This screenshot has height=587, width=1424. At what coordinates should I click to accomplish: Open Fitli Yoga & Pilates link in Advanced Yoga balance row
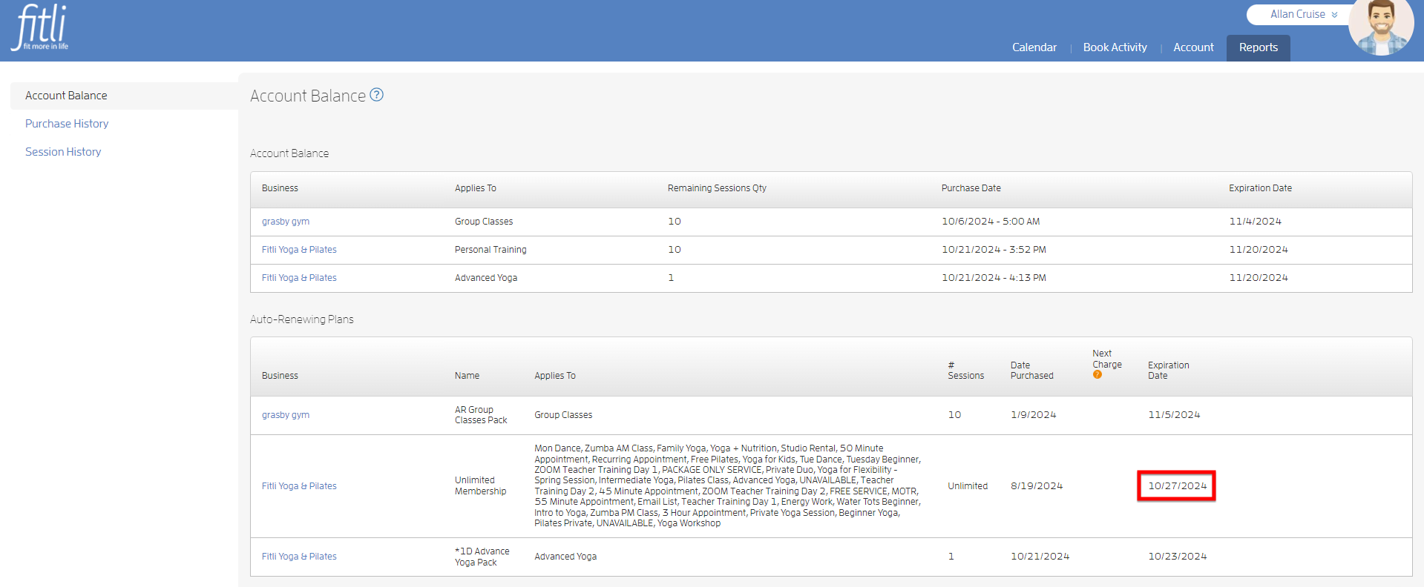pos(299,278)
